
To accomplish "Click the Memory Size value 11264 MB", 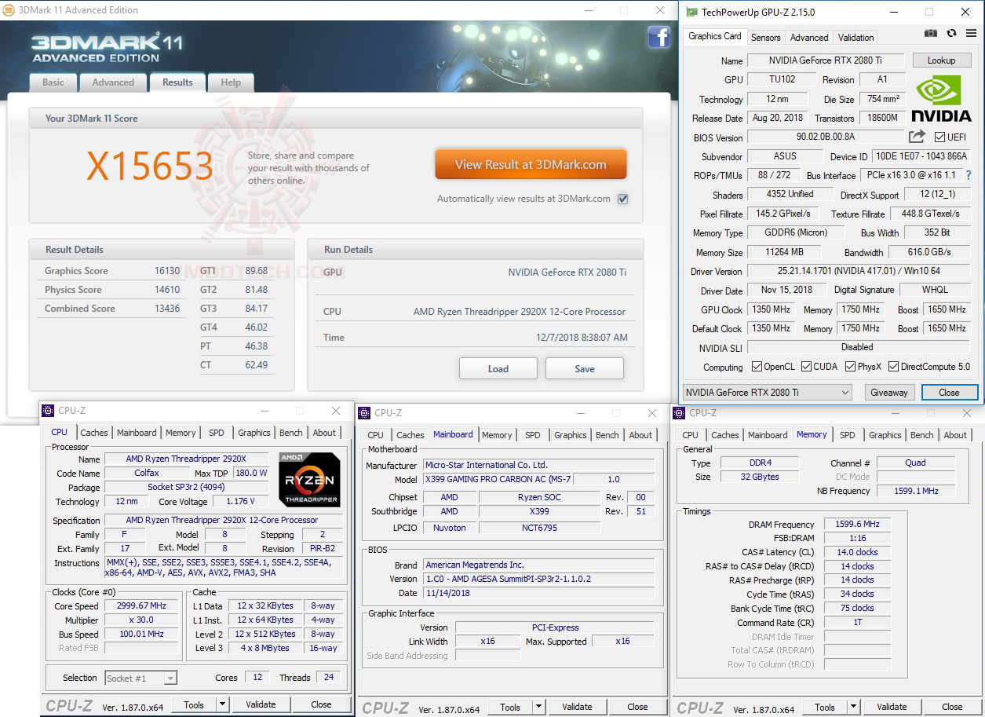I will [x=784, y=252].
